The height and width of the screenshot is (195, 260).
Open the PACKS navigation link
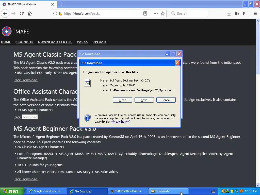[83, 42]
